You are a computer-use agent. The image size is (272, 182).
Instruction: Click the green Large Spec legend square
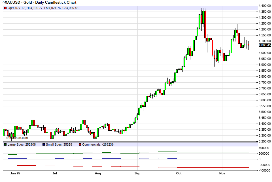[x=5, y=144]
